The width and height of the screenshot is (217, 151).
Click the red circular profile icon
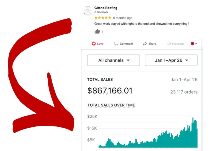[x=192, y=44]
